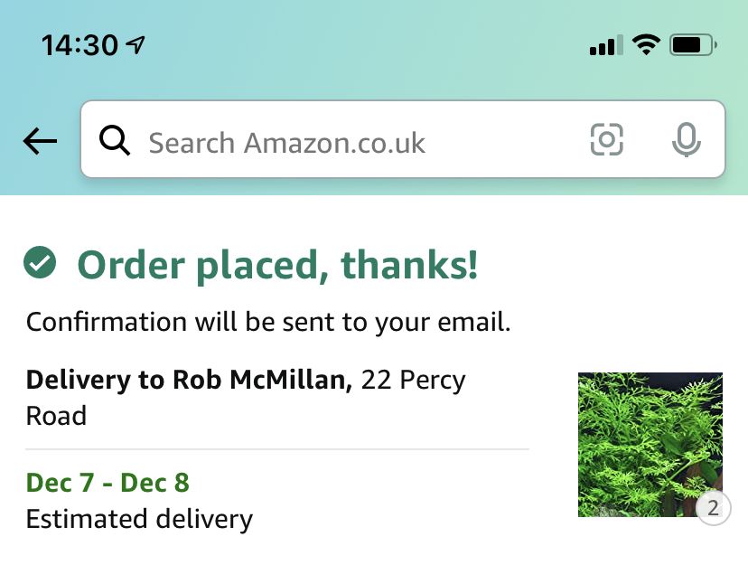
Task: Tap the back arrow icon
Action: tap(40, 141)
